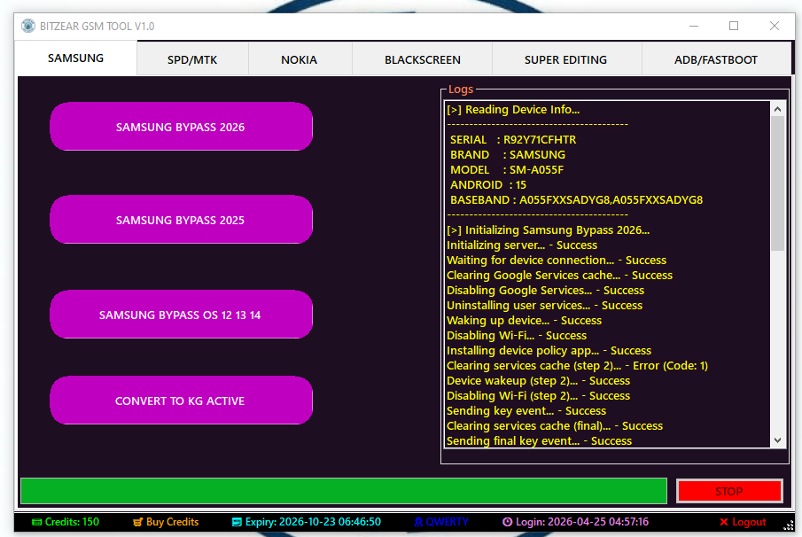Click the Buy Credits cart icon
The height and width of the screenshot is (537, 802).
[138, 522]
